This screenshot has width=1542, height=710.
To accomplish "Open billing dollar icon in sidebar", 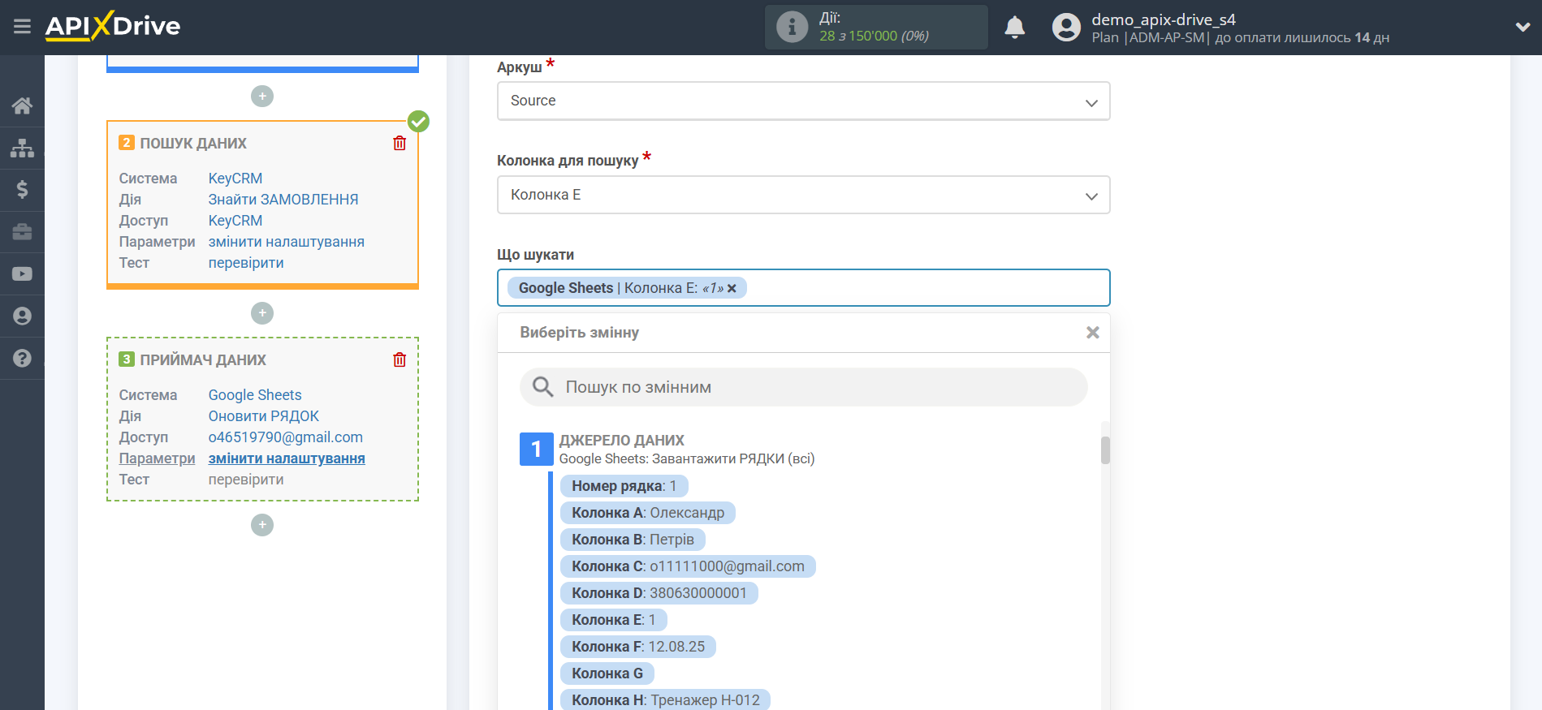I will 22,190.
